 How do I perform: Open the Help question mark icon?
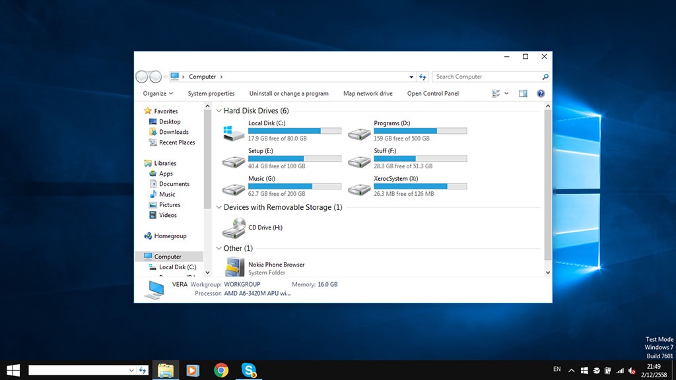pyautogui.click(x=541, y=94)
